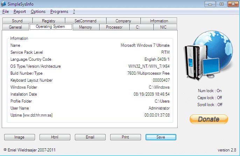Screen dimensions: 240x156
Task: Click the 'C:\Windows' folder value
Action: [x=159, y=87]
